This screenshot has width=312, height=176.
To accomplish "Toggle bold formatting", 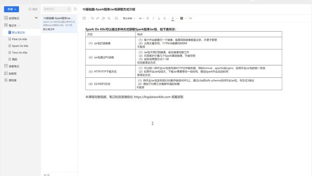I will [148, 19].
